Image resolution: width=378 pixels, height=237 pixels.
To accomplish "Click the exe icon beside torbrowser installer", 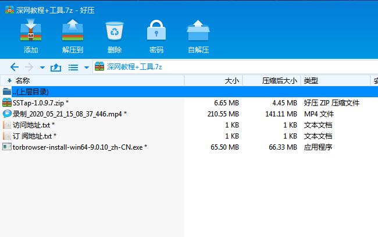I will 7,147.
